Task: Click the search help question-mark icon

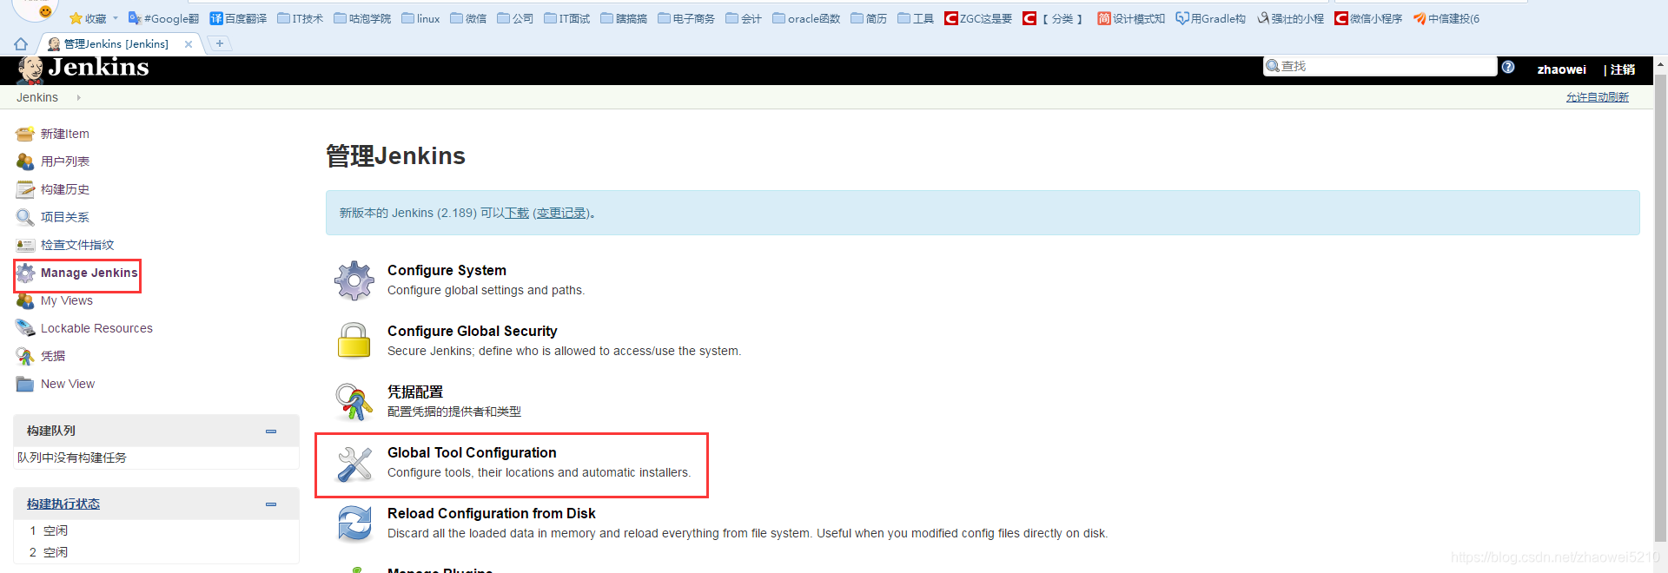Action: [1508, 67]
